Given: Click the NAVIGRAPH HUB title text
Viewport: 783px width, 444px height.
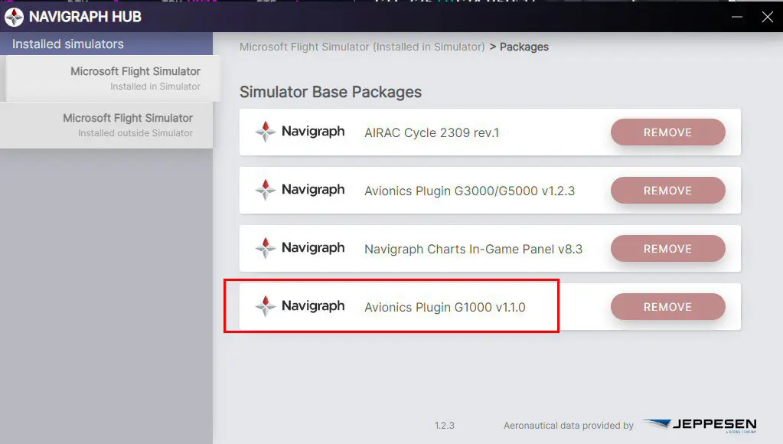Looking at the screenshot, I should point(86,17).
